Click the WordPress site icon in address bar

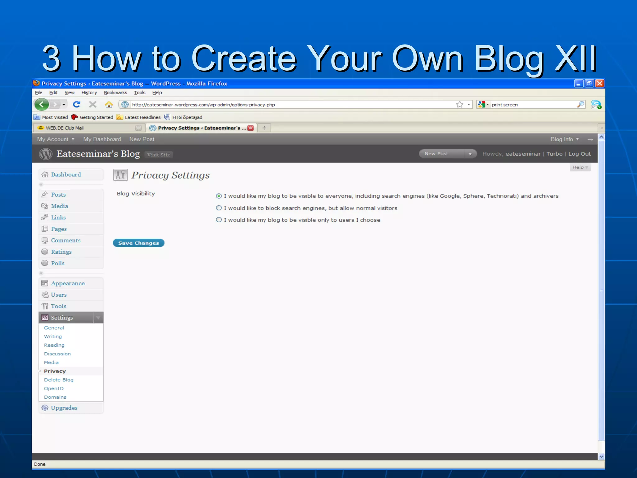[125, 105]
